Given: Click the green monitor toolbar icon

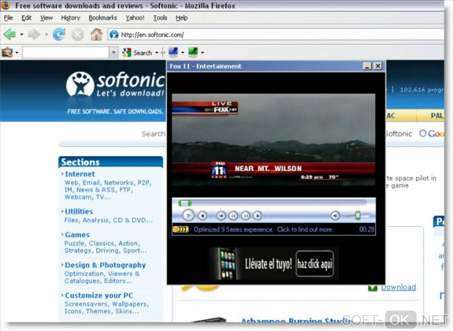Looking at the screenshot, I should coord(193,52).
